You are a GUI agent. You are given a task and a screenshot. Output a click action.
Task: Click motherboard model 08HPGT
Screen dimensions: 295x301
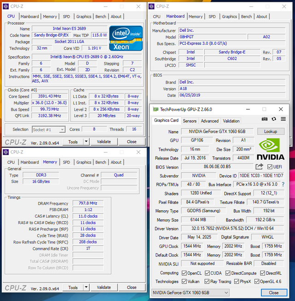click(212, 37)
